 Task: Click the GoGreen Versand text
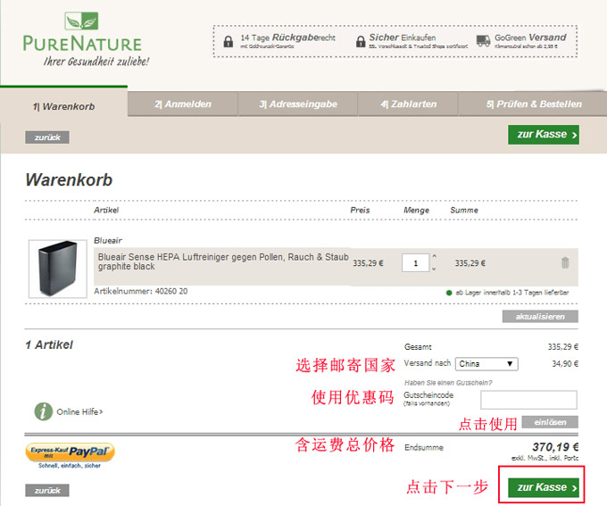(x=530, y=37)
